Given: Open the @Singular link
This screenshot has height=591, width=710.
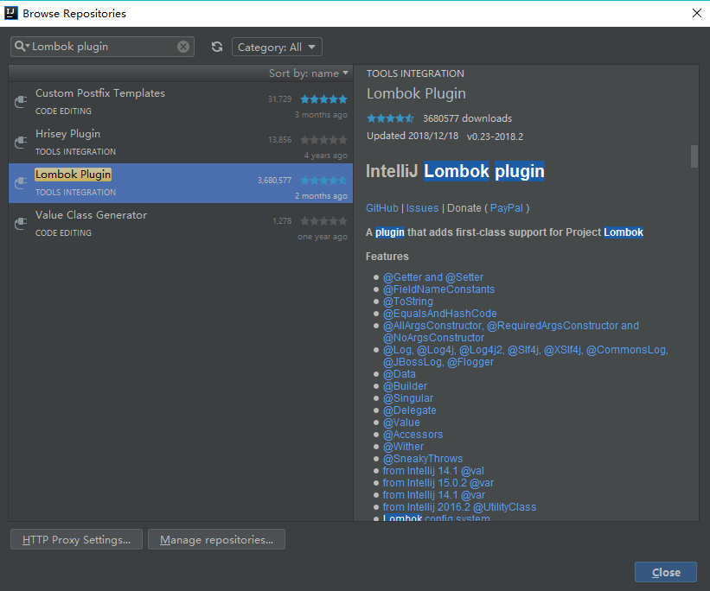Looking at the screenshot, I should [408, 398].
